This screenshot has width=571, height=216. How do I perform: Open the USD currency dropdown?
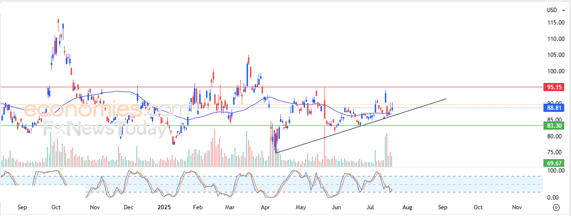[x=556, y=10]
